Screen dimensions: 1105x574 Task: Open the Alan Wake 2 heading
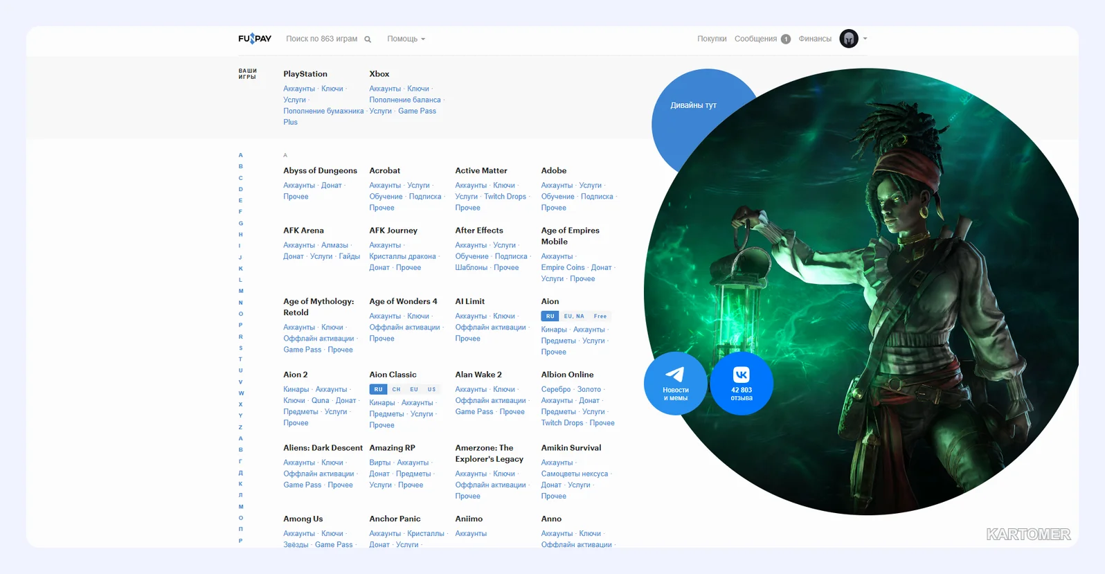click(478, 375)
